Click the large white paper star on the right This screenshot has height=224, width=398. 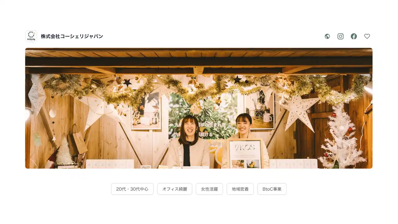[x=298, y=110]
